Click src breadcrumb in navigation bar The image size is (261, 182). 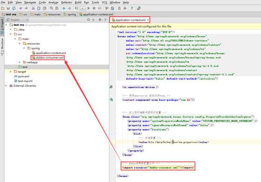24,15
